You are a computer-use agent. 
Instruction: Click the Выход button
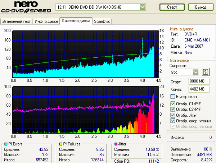tap(201, 7)
